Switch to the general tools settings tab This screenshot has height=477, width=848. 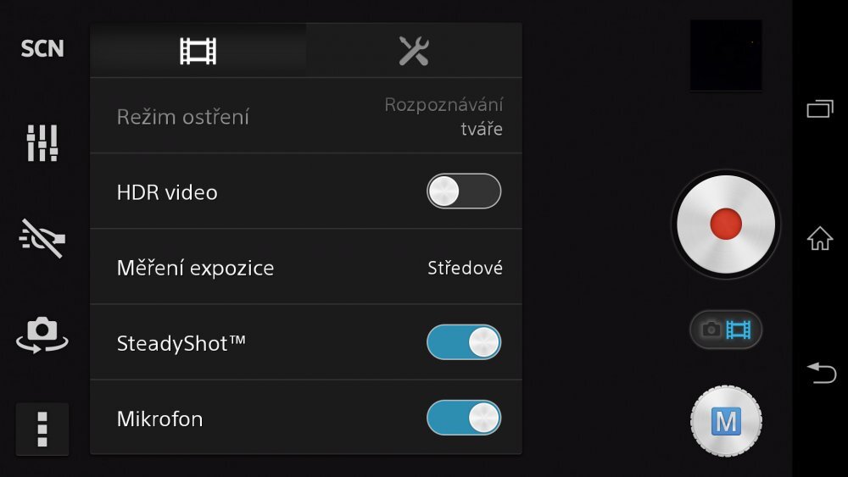coord(414,51)
